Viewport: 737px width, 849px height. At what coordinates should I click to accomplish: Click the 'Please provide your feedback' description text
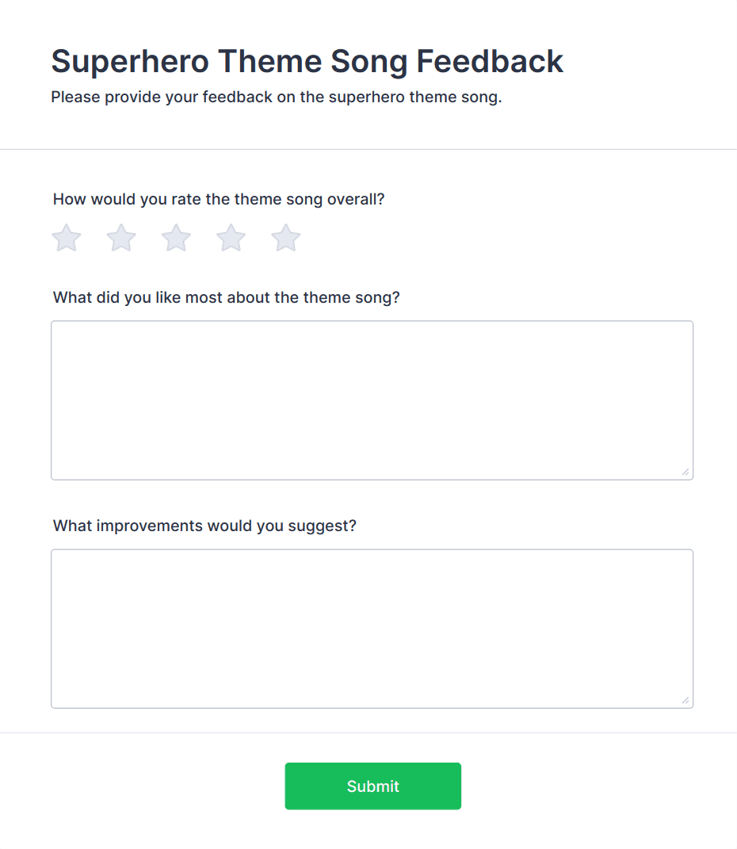277,98
